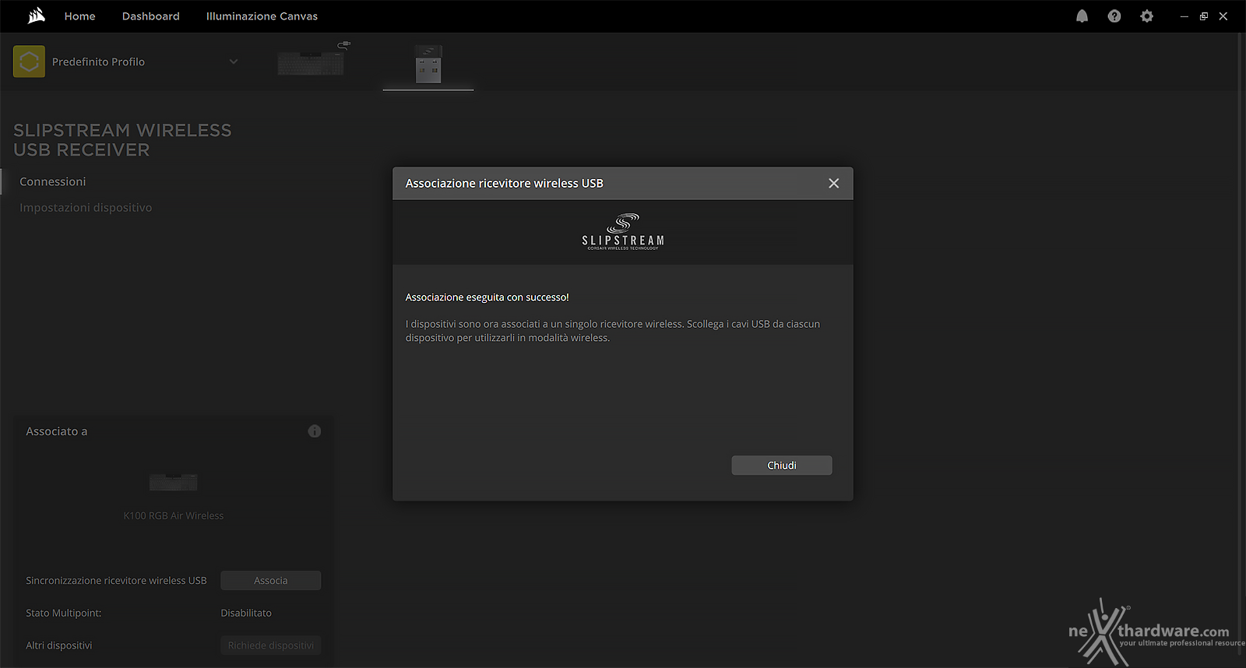Click the SLIPSTREAM WIRELESS USB RECEIVER heading
The width and height of the screenshot is (1246, 668).
point(122,140)
